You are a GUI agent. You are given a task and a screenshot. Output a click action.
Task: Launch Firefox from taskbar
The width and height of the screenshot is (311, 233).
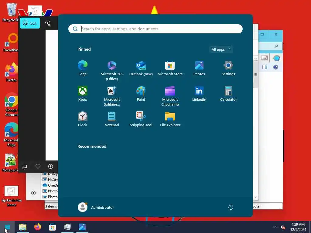37,227
